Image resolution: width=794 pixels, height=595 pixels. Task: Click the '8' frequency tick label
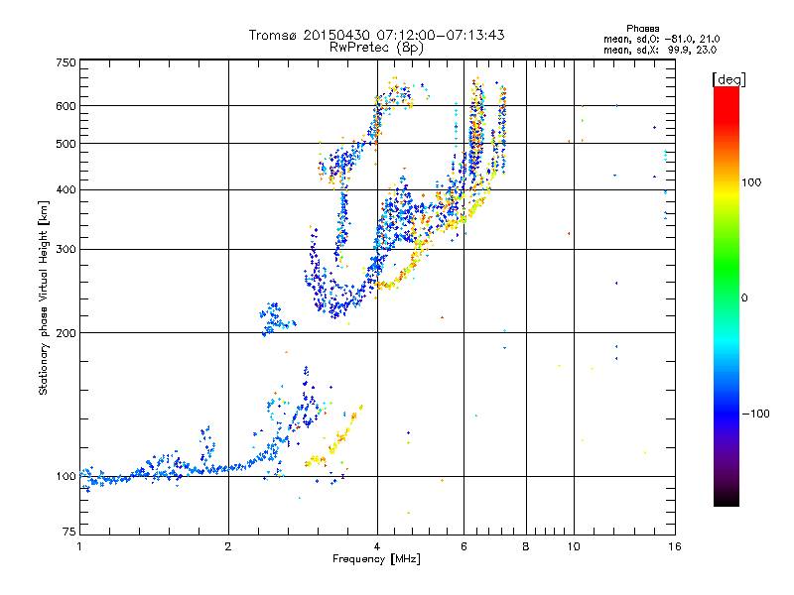(x=526, y=546)
